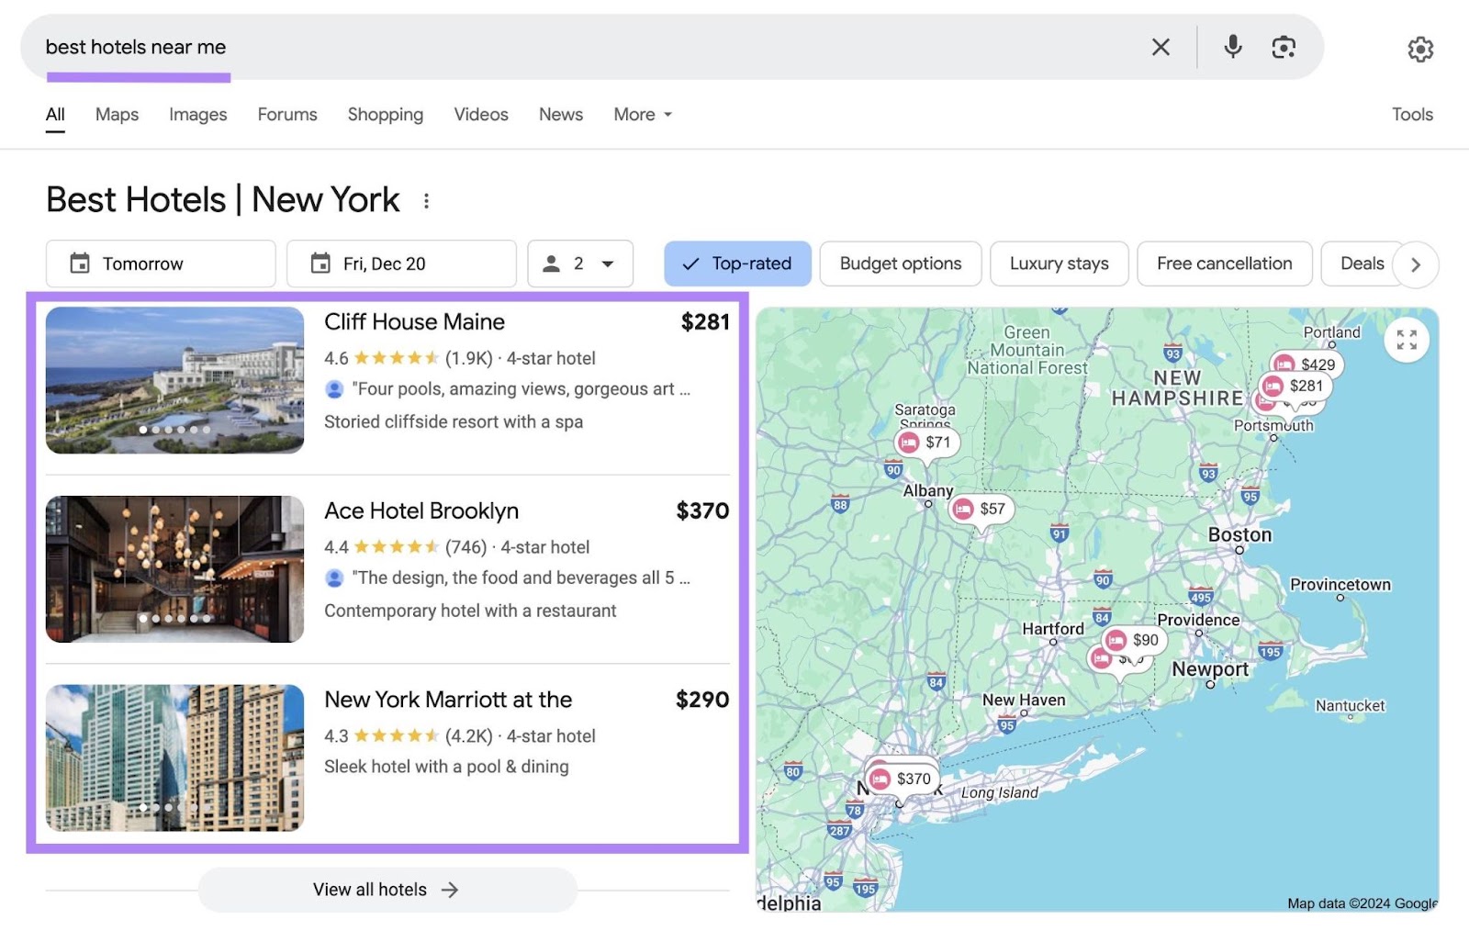The width and height of the screenshot is (1469, 942).
Task: Open the Cliff House Maine listing title
Action: [x=414, y=322]
